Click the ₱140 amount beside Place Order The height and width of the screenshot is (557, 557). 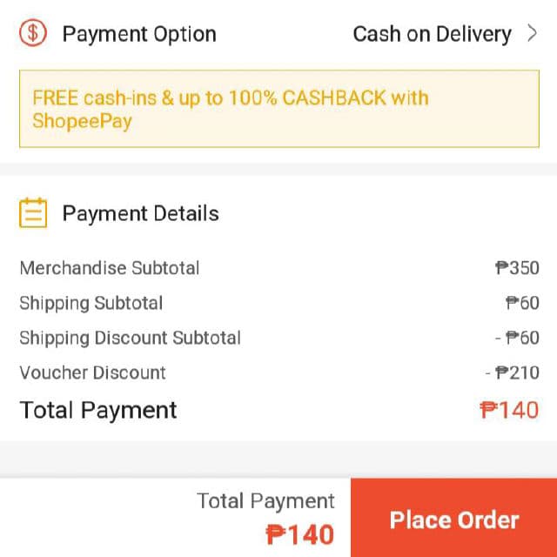point(299,534)
